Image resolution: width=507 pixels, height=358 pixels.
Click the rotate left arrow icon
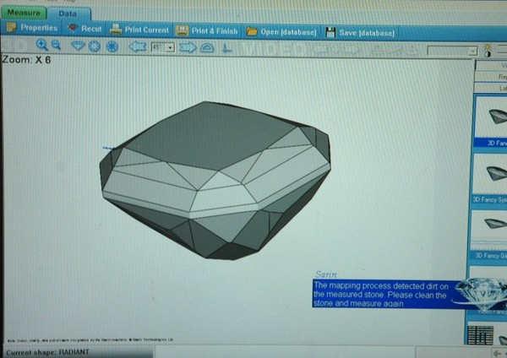click(x=137, y=47)
